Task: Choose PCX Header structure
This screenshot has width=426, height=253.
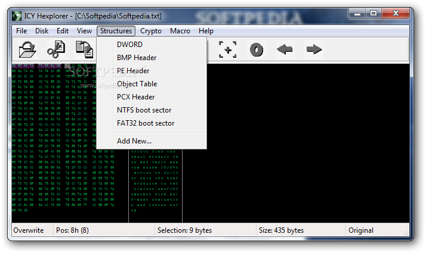Action: (152, 97)
